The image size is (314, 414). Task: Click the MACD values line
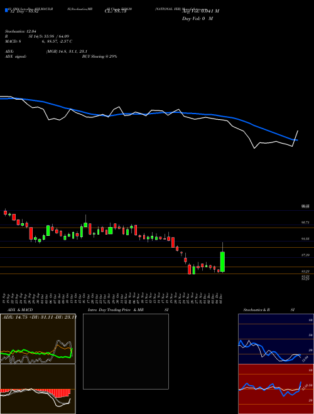38,41
